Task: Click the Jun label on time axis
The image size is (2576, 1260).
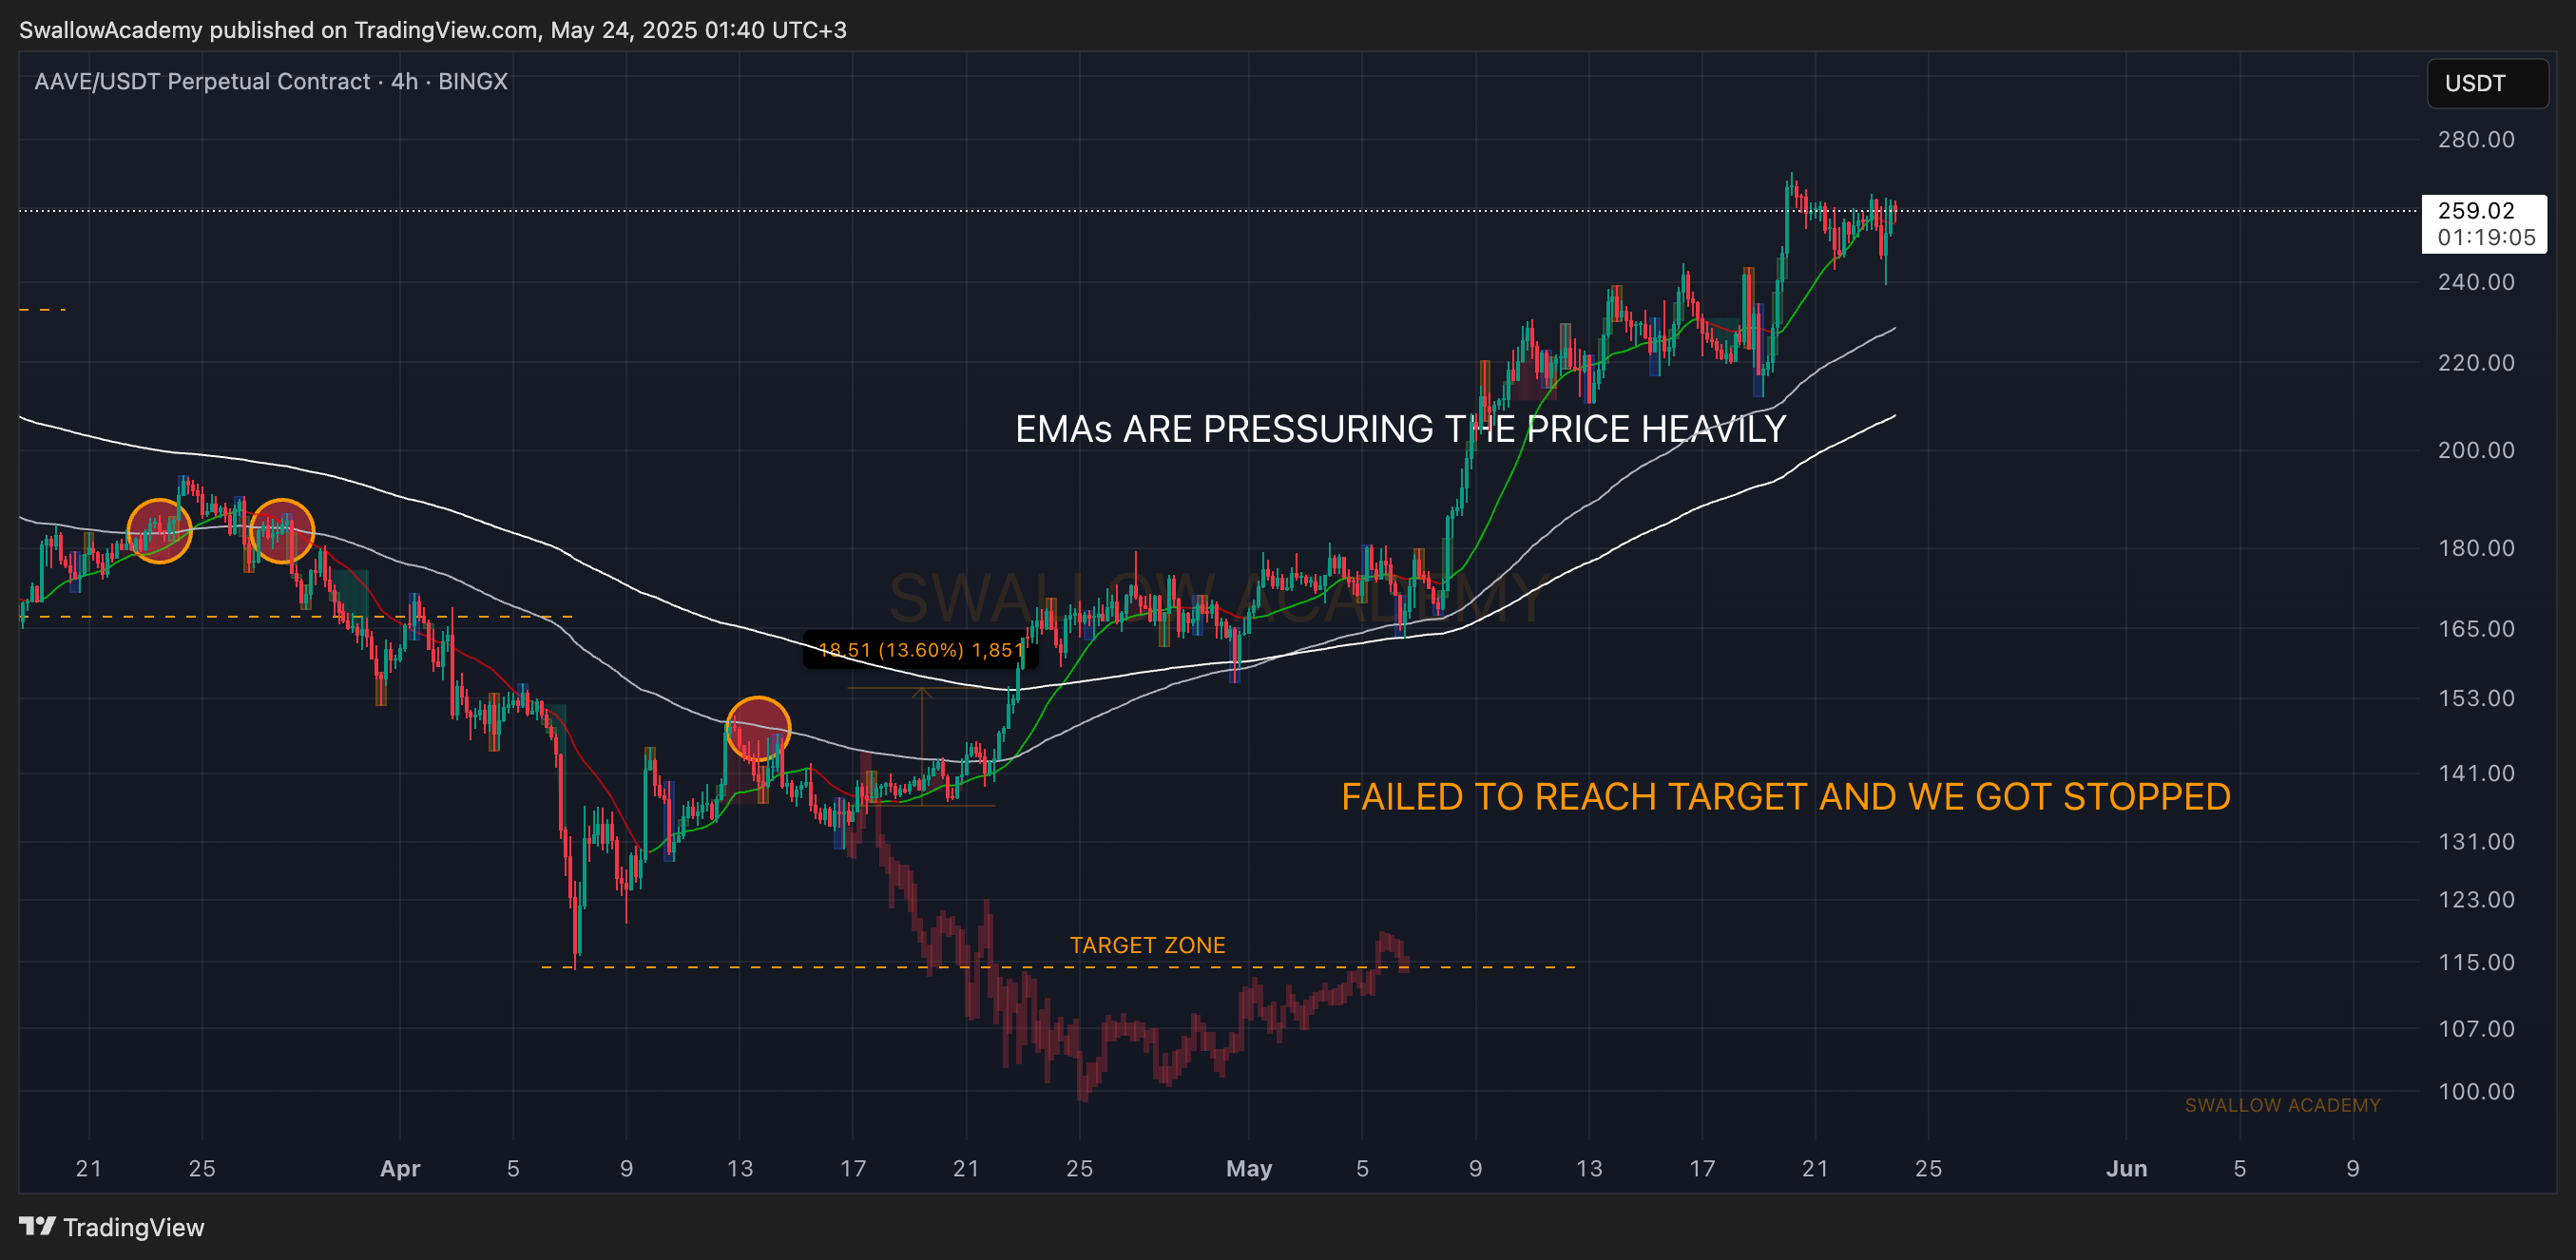Action: point(2126,1169)
